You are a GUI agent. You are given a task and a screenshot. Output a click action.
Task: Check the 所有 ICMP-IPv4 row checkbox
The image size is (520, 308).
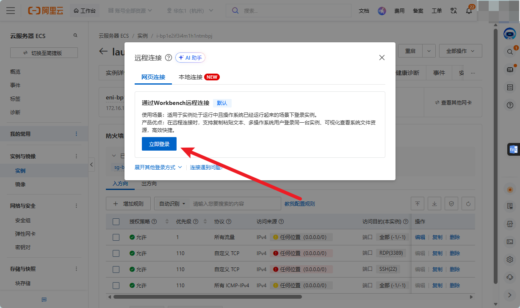116,286
